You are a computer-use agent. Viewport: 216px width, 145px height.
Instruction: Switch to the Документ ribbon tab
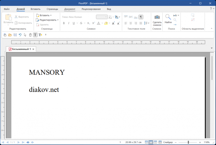(70, 9)
